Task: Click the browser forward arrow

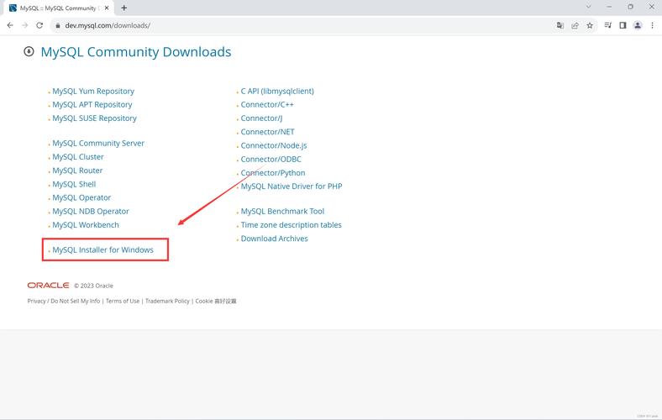Action: (x=25, y=25)
